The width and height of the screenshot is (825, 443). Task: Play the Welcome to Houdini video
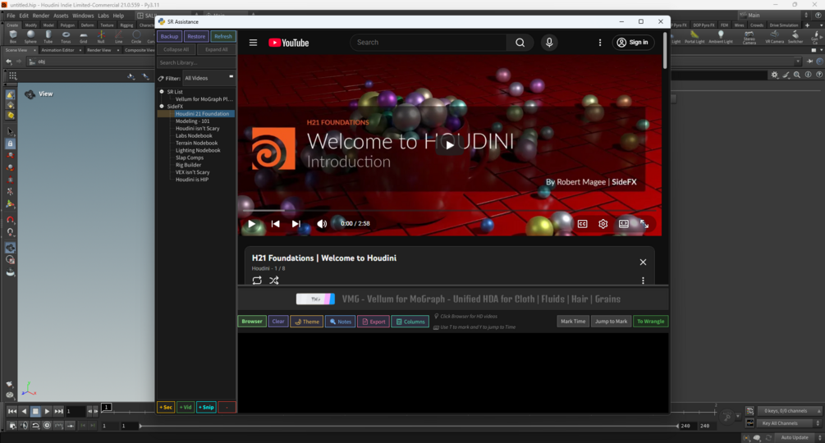point(449,145)
